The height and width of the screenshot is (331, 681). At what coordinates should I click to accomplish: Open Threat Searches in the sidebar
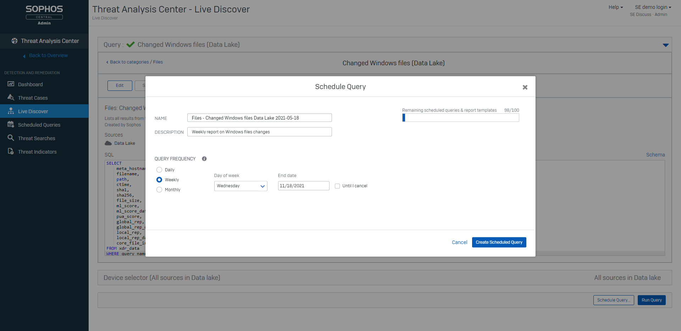coord(44,138)
